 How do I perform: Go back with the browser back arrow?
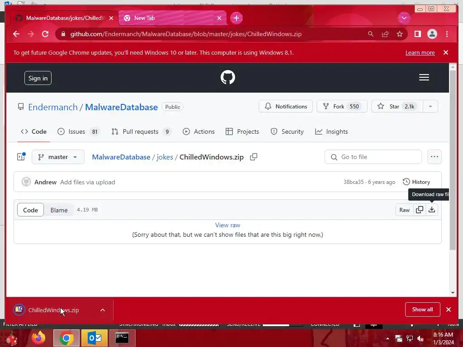[16, 34]
